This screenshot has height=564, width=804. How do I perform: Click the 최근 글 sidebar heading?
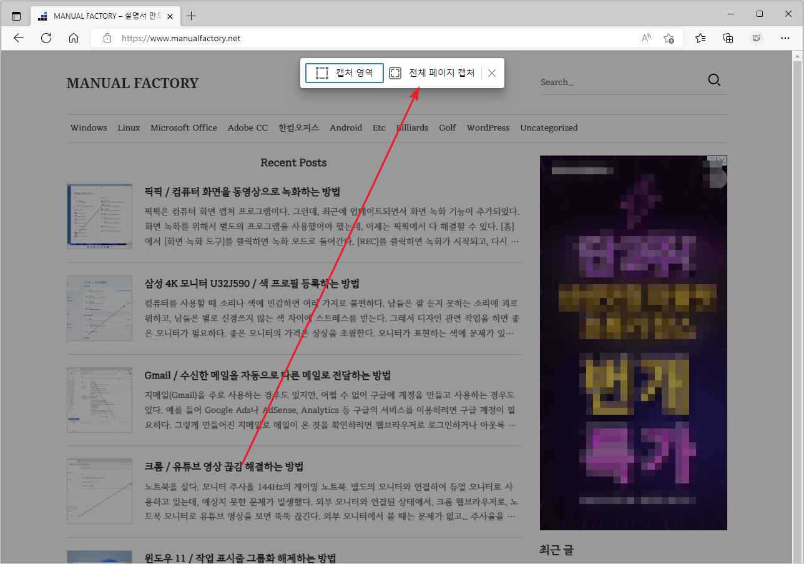(x=556, y=550)
